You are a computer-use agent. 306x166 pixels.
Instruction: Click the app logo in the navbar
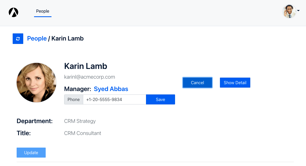pyautogui.click(x=13, y=12)
